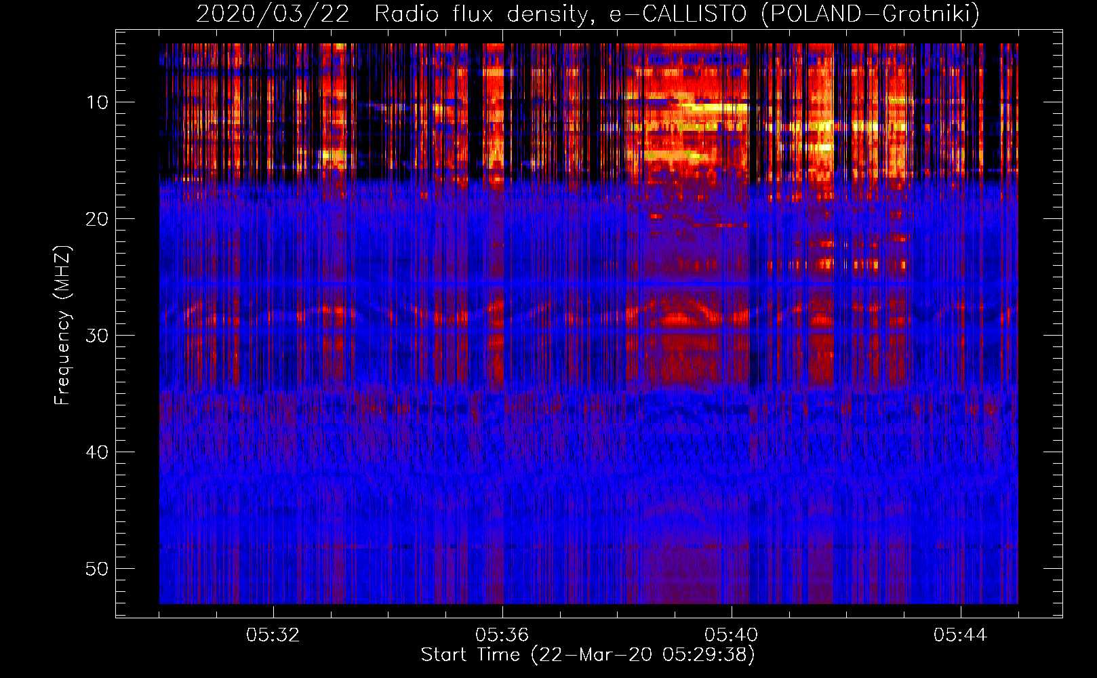Click the 05:44 time tick label
The image size is (1097, 678).
pyautogui.click(x=960, y=635)
